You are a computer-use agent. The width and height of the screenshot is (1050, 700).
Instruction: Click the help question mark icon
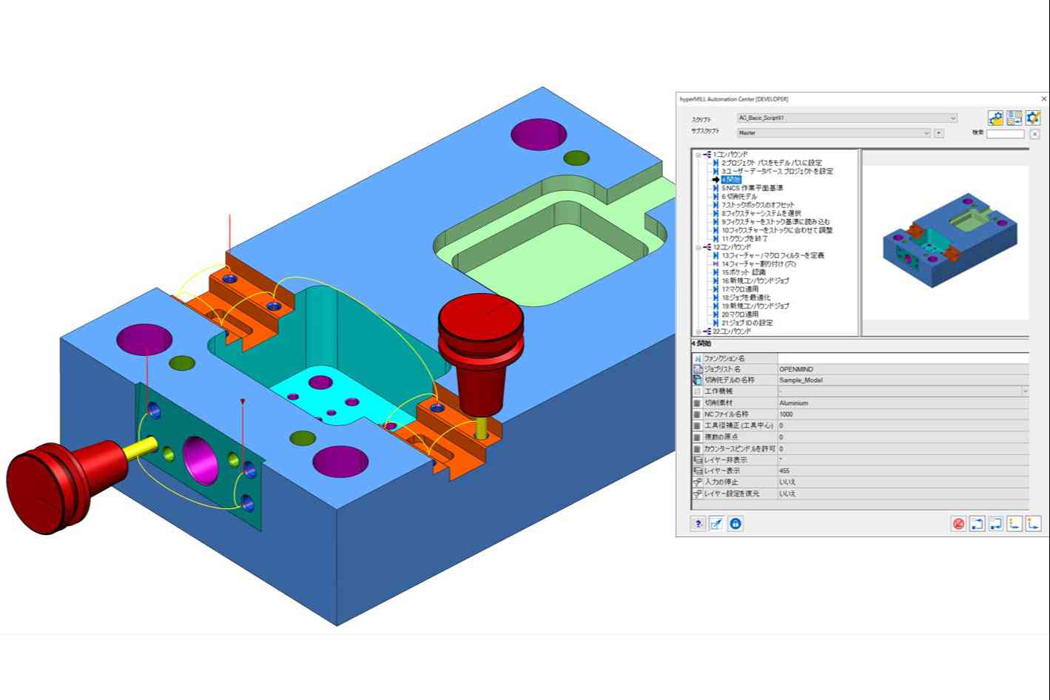[698, 524]
